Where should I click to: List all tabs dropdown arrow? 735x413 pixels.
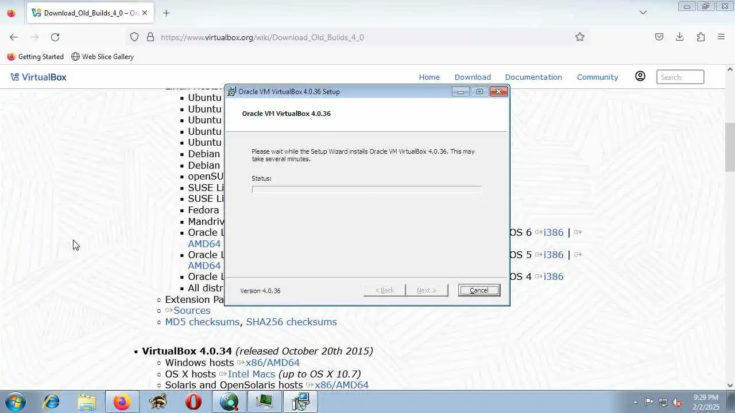(643, 13)
